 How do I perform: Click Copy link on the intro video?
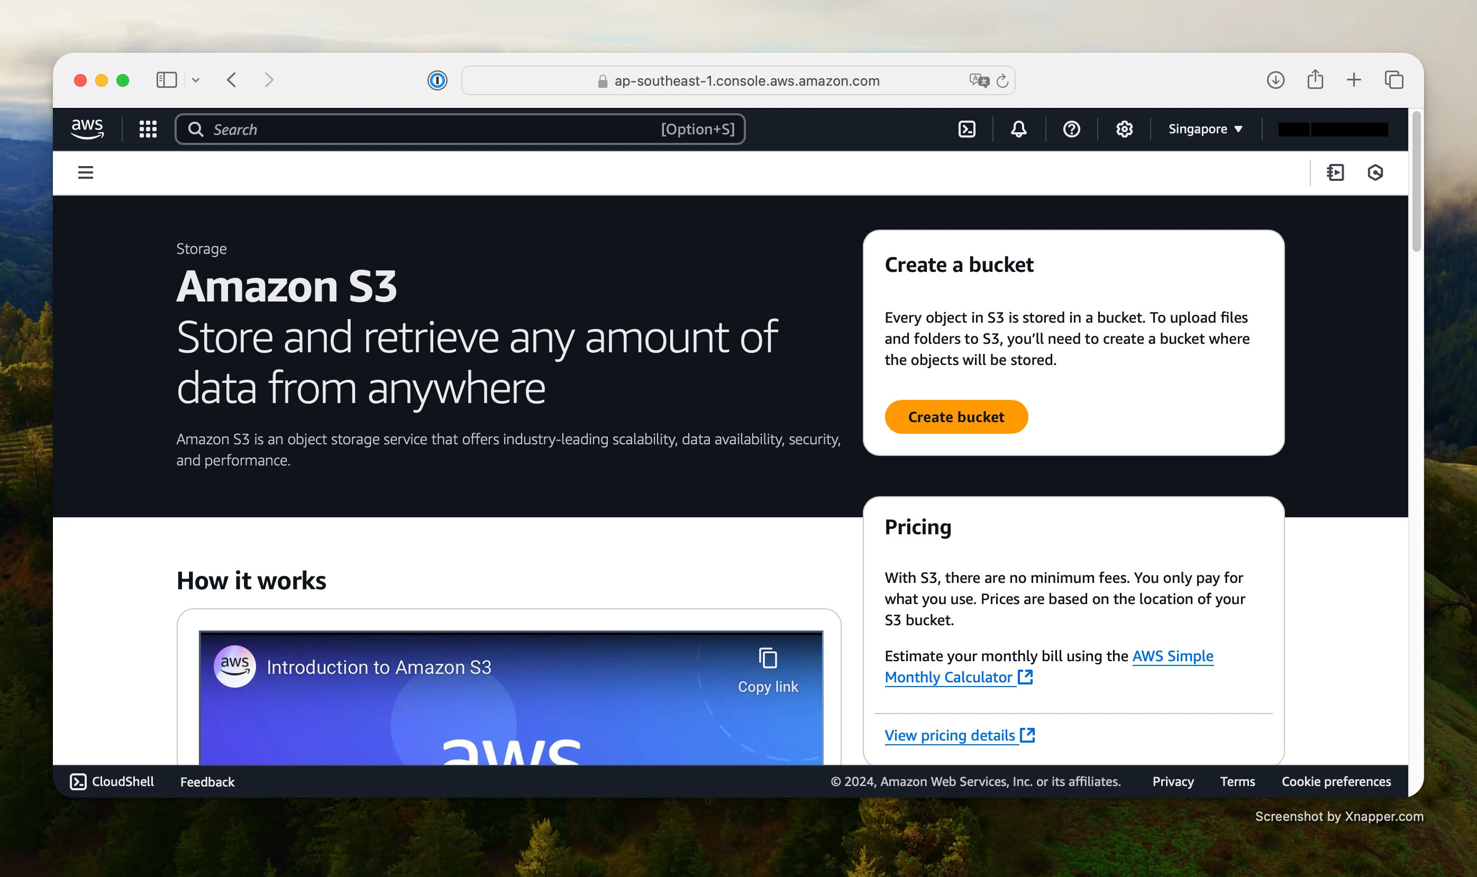767,671
